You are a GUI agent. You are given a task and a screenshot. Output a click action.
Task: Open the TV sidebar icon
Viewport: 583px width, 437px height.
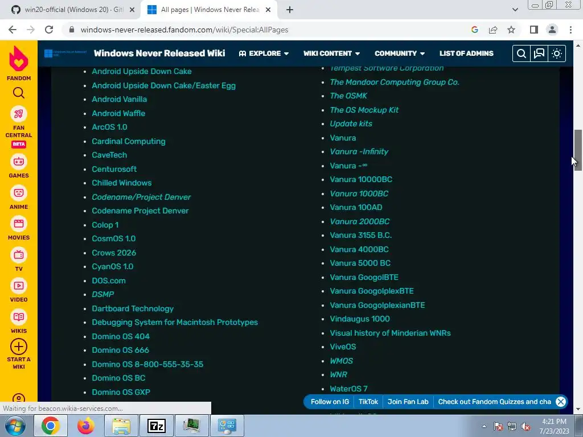coord(19,255)
